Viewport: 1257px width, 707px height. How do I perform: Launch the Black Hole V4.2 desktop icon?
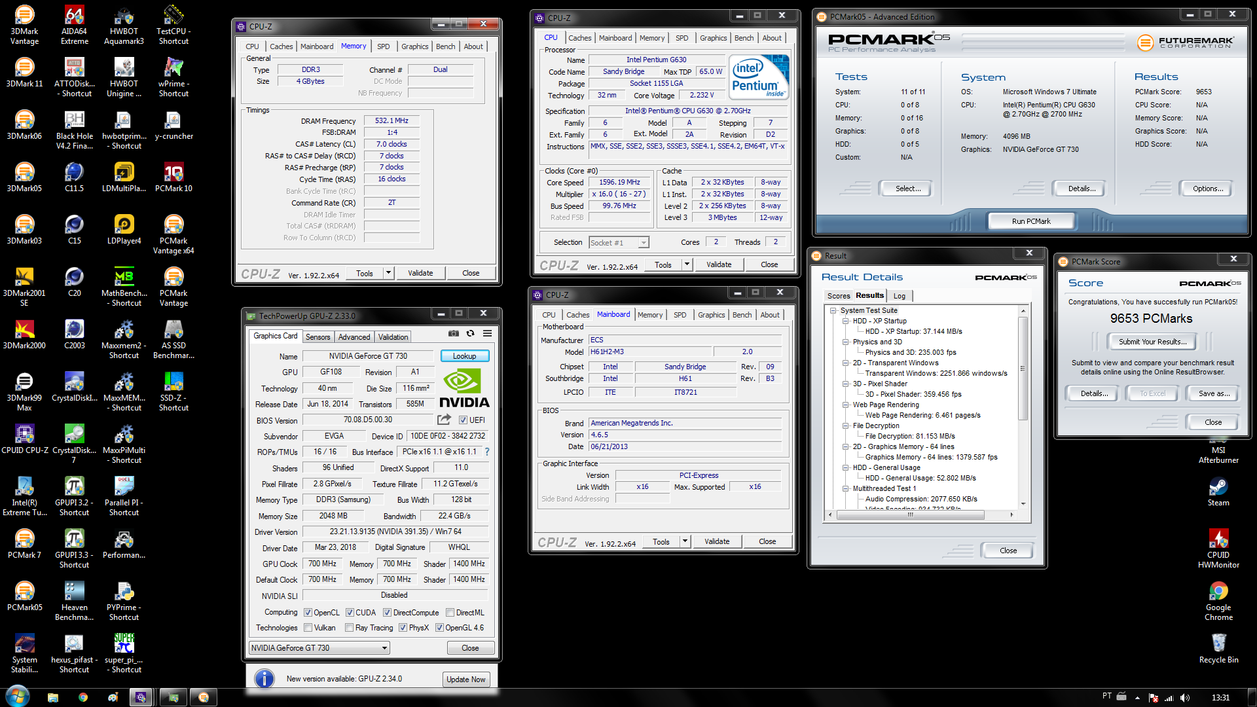74,130
